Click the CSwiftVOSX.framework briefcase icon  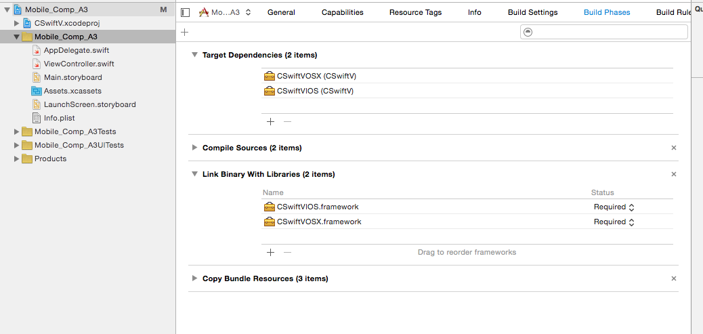click(x=269, y=222)
